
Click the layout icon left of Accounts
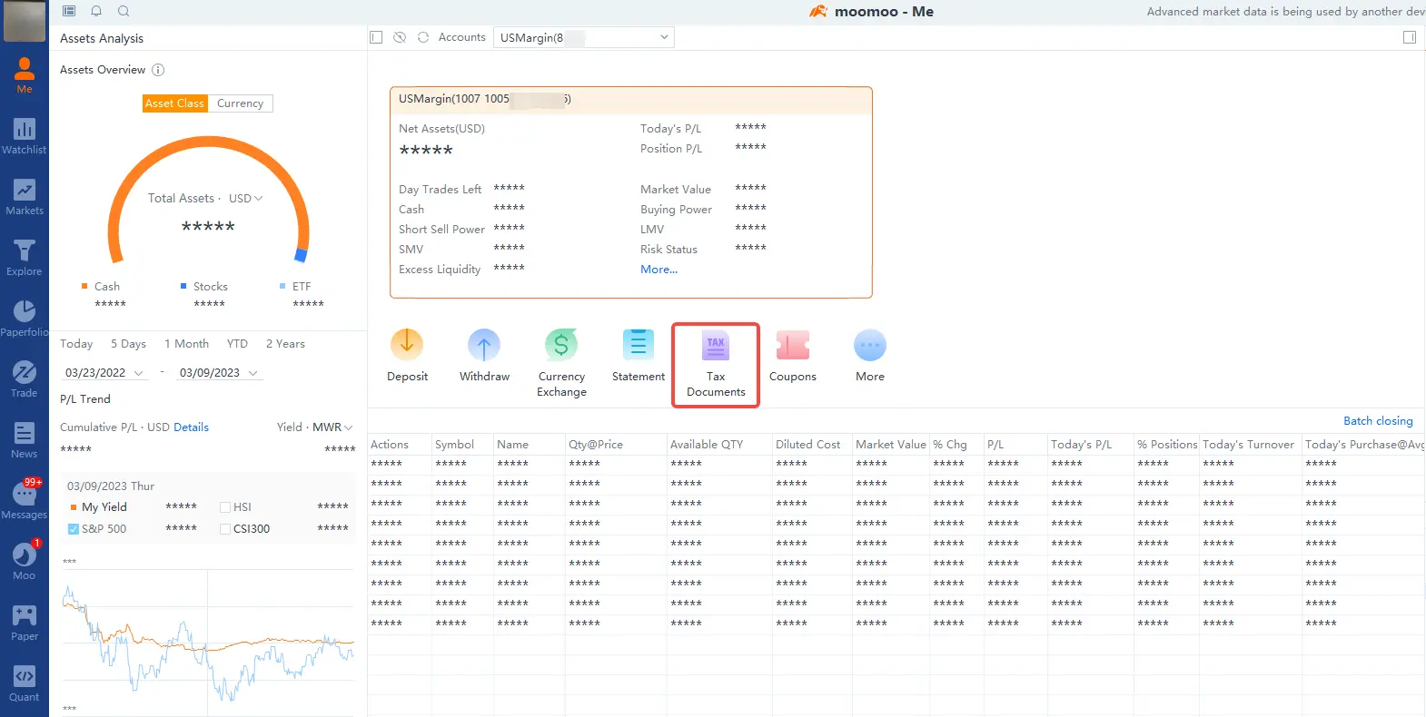376,37
